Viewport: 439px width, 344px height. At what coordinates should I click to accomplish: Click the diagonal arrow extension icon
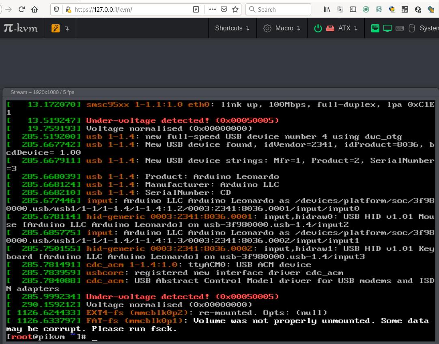coord(431,9)
